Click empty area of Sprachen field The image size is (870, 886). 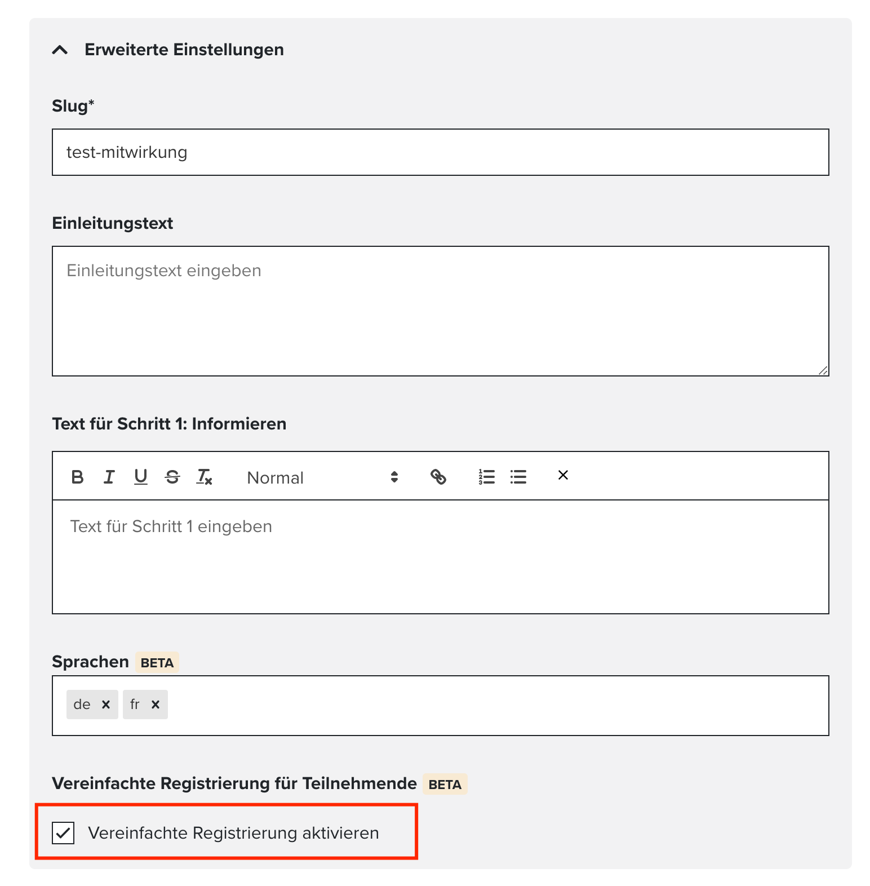[x=496, y=706]
